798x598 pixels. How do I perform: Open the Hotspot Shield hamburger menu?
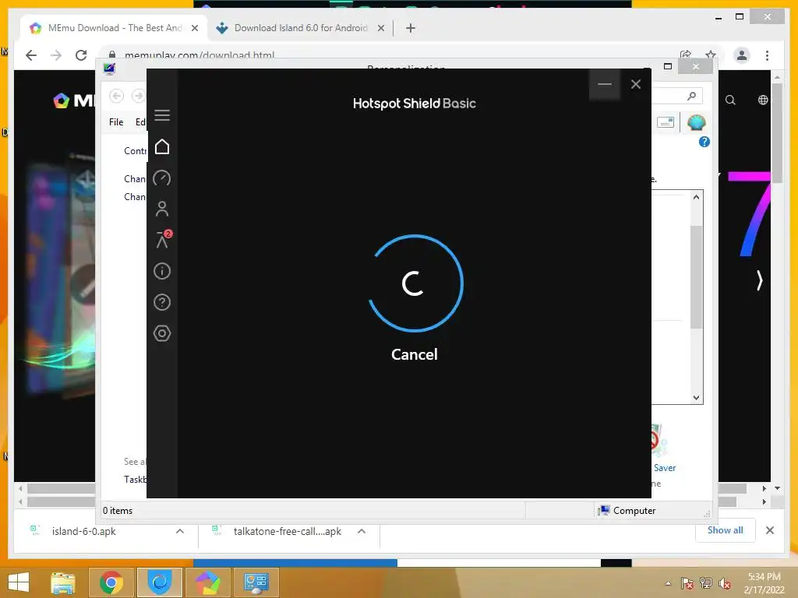click(x=162, y=115)
